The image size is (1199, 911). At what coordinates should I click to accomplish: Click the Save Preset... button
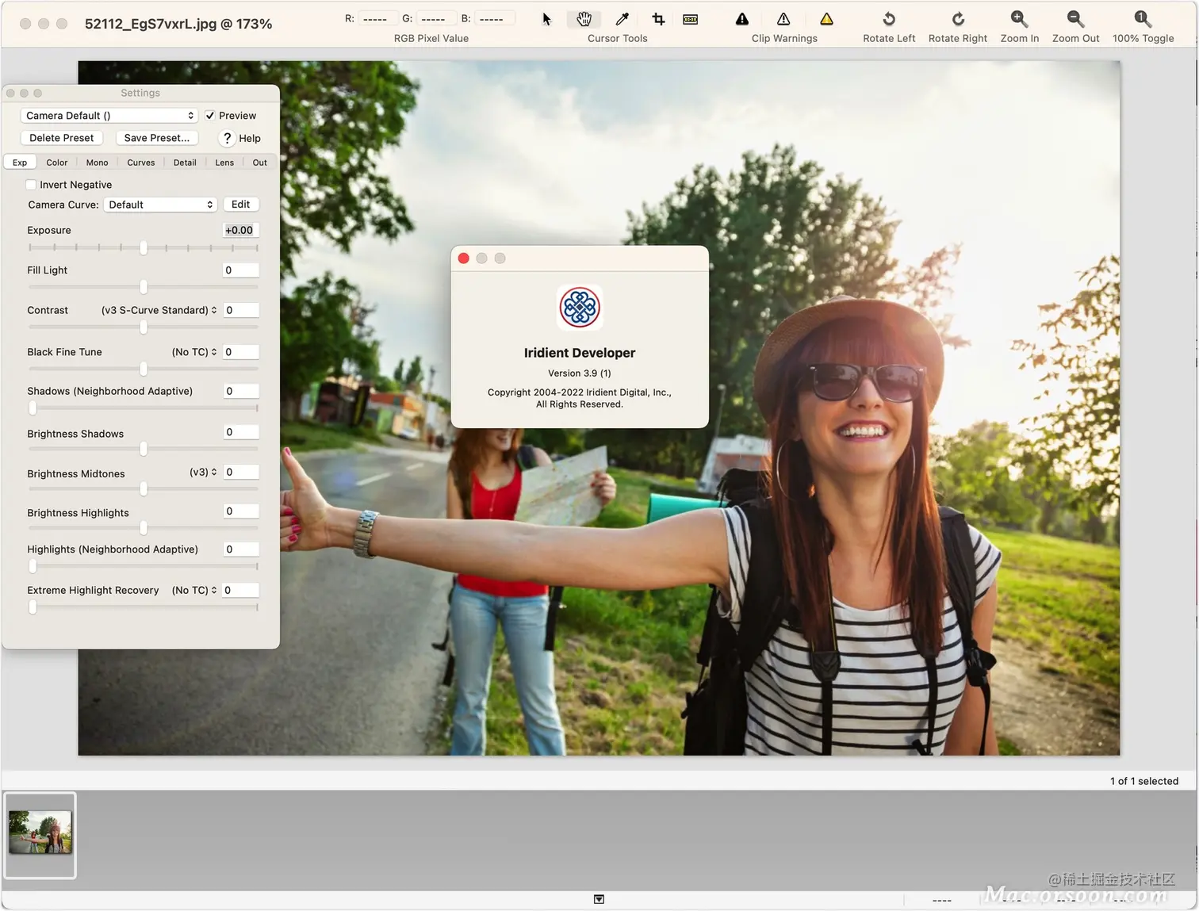157,138
